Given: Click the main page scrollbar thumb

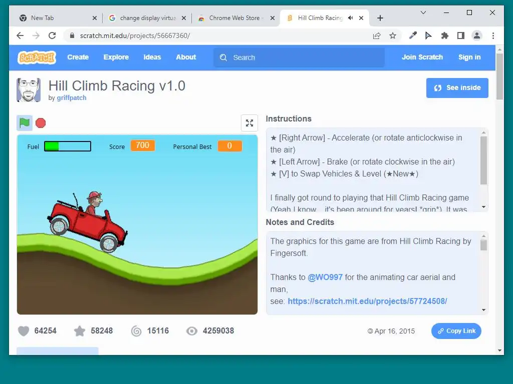Looking at the screenshot, I should pos(499,76).
